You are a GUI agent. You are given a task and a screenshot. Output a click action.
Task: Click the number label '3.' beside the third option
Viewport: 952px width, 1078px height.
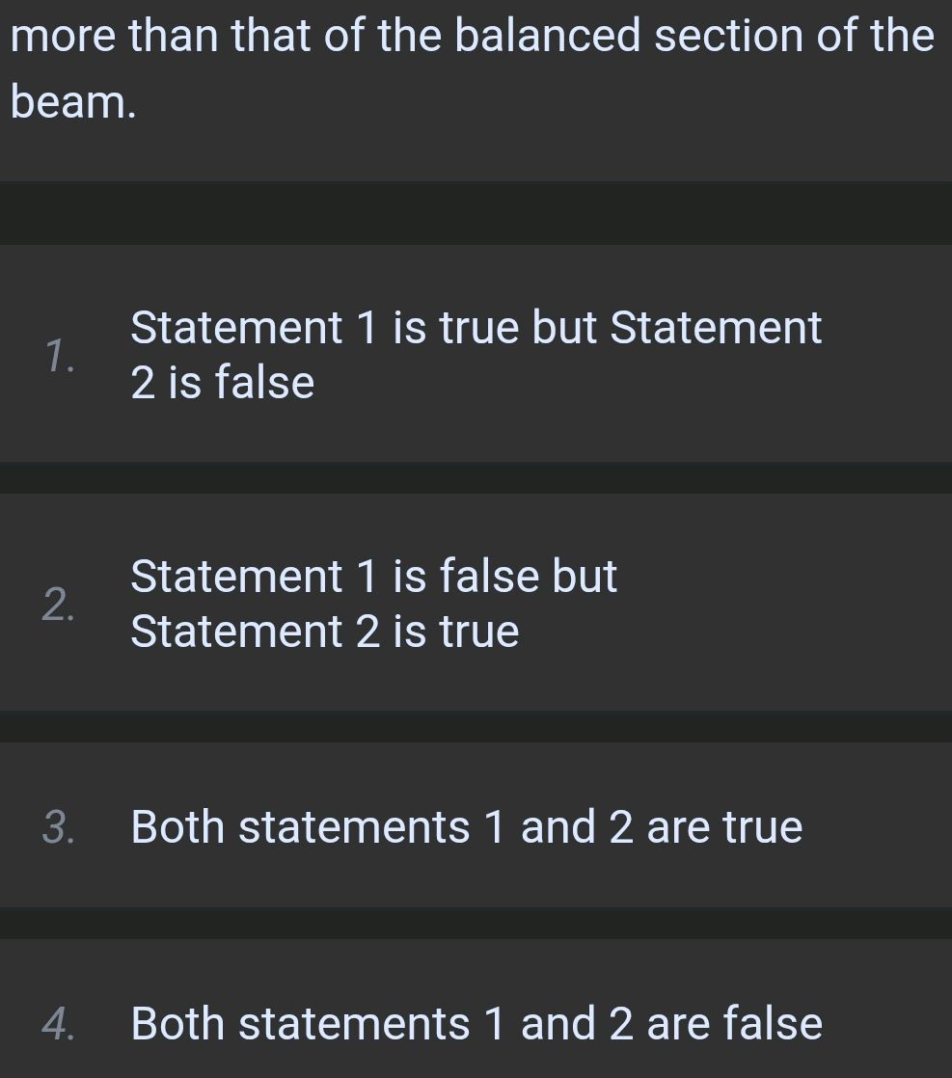coord(58,826)
